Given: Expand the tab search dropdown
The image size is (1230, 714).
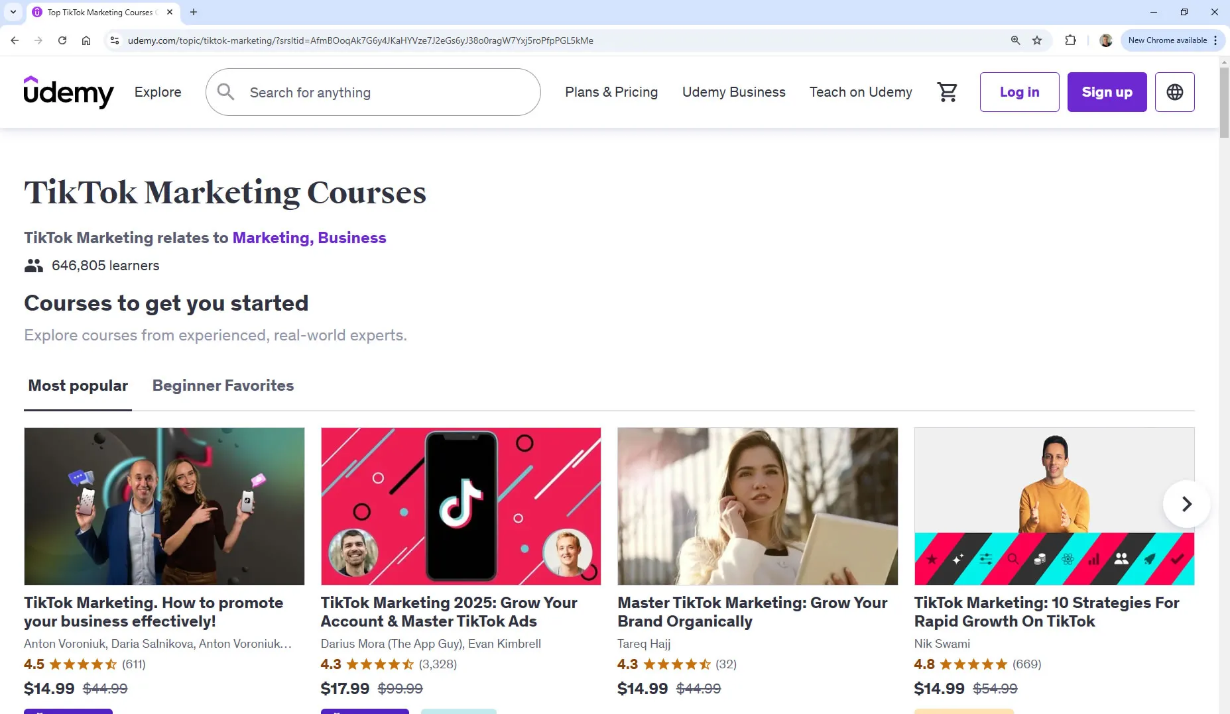Looking at the screenshot, I should 13,12.
